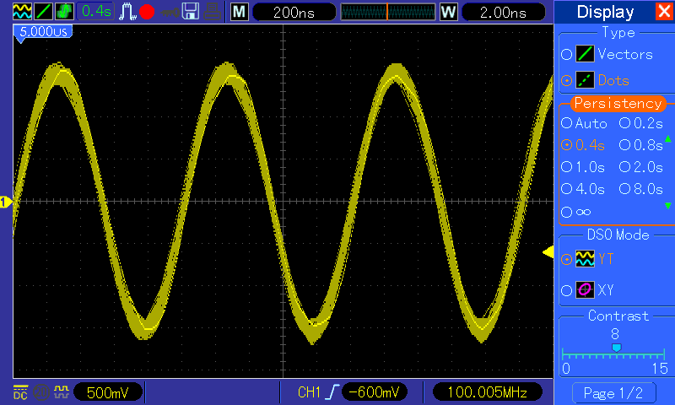This screenshot has height=405, width=675.
Task: Click the YT waveform icon in DSO Mode
Action: (x=585, y=259)
